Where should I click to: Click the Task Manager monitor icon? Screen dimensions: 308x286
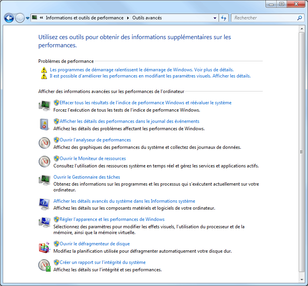pos(44,180)
